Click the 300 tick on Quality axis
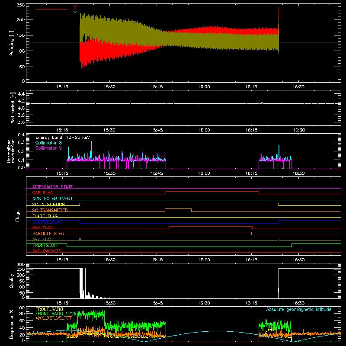Screen dimensions: 346x346 tap(21, 265)
